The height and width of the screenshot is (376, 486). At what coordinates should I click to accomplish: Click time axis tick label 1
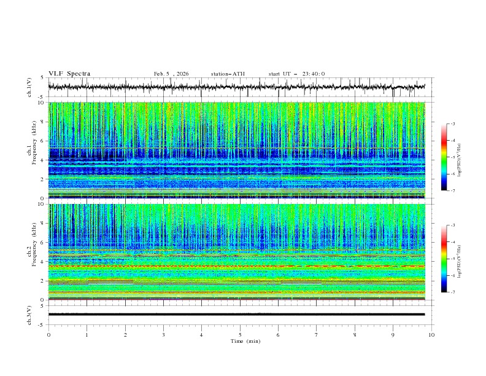tap(87, 335)
